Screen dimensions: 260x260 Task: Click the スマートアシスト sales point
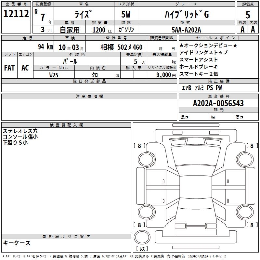tap(199, 59)
